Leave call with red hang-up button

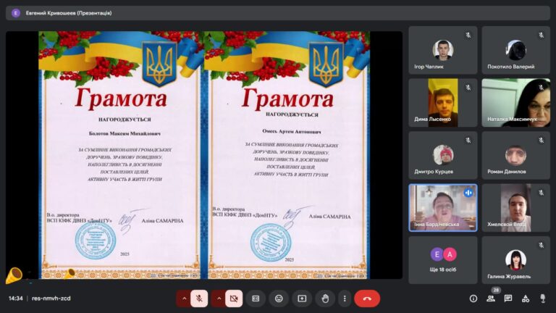(367, 299)
